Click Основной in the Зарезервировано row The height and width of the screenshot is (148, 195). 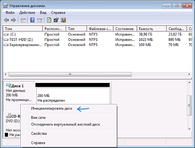pyautogui.click(x=76, y=45)
